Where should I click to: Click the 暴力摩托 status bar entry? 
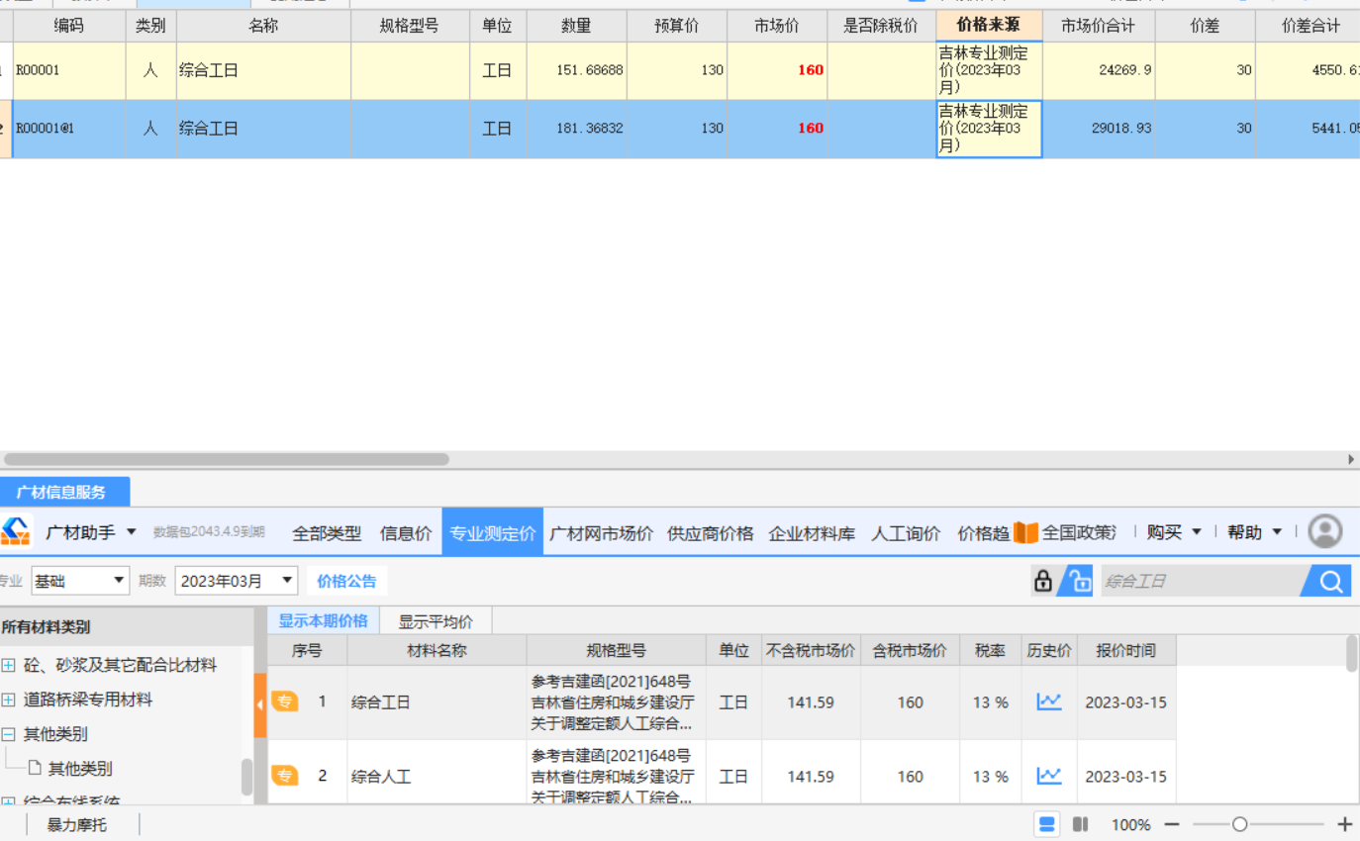tap(76, 824)
